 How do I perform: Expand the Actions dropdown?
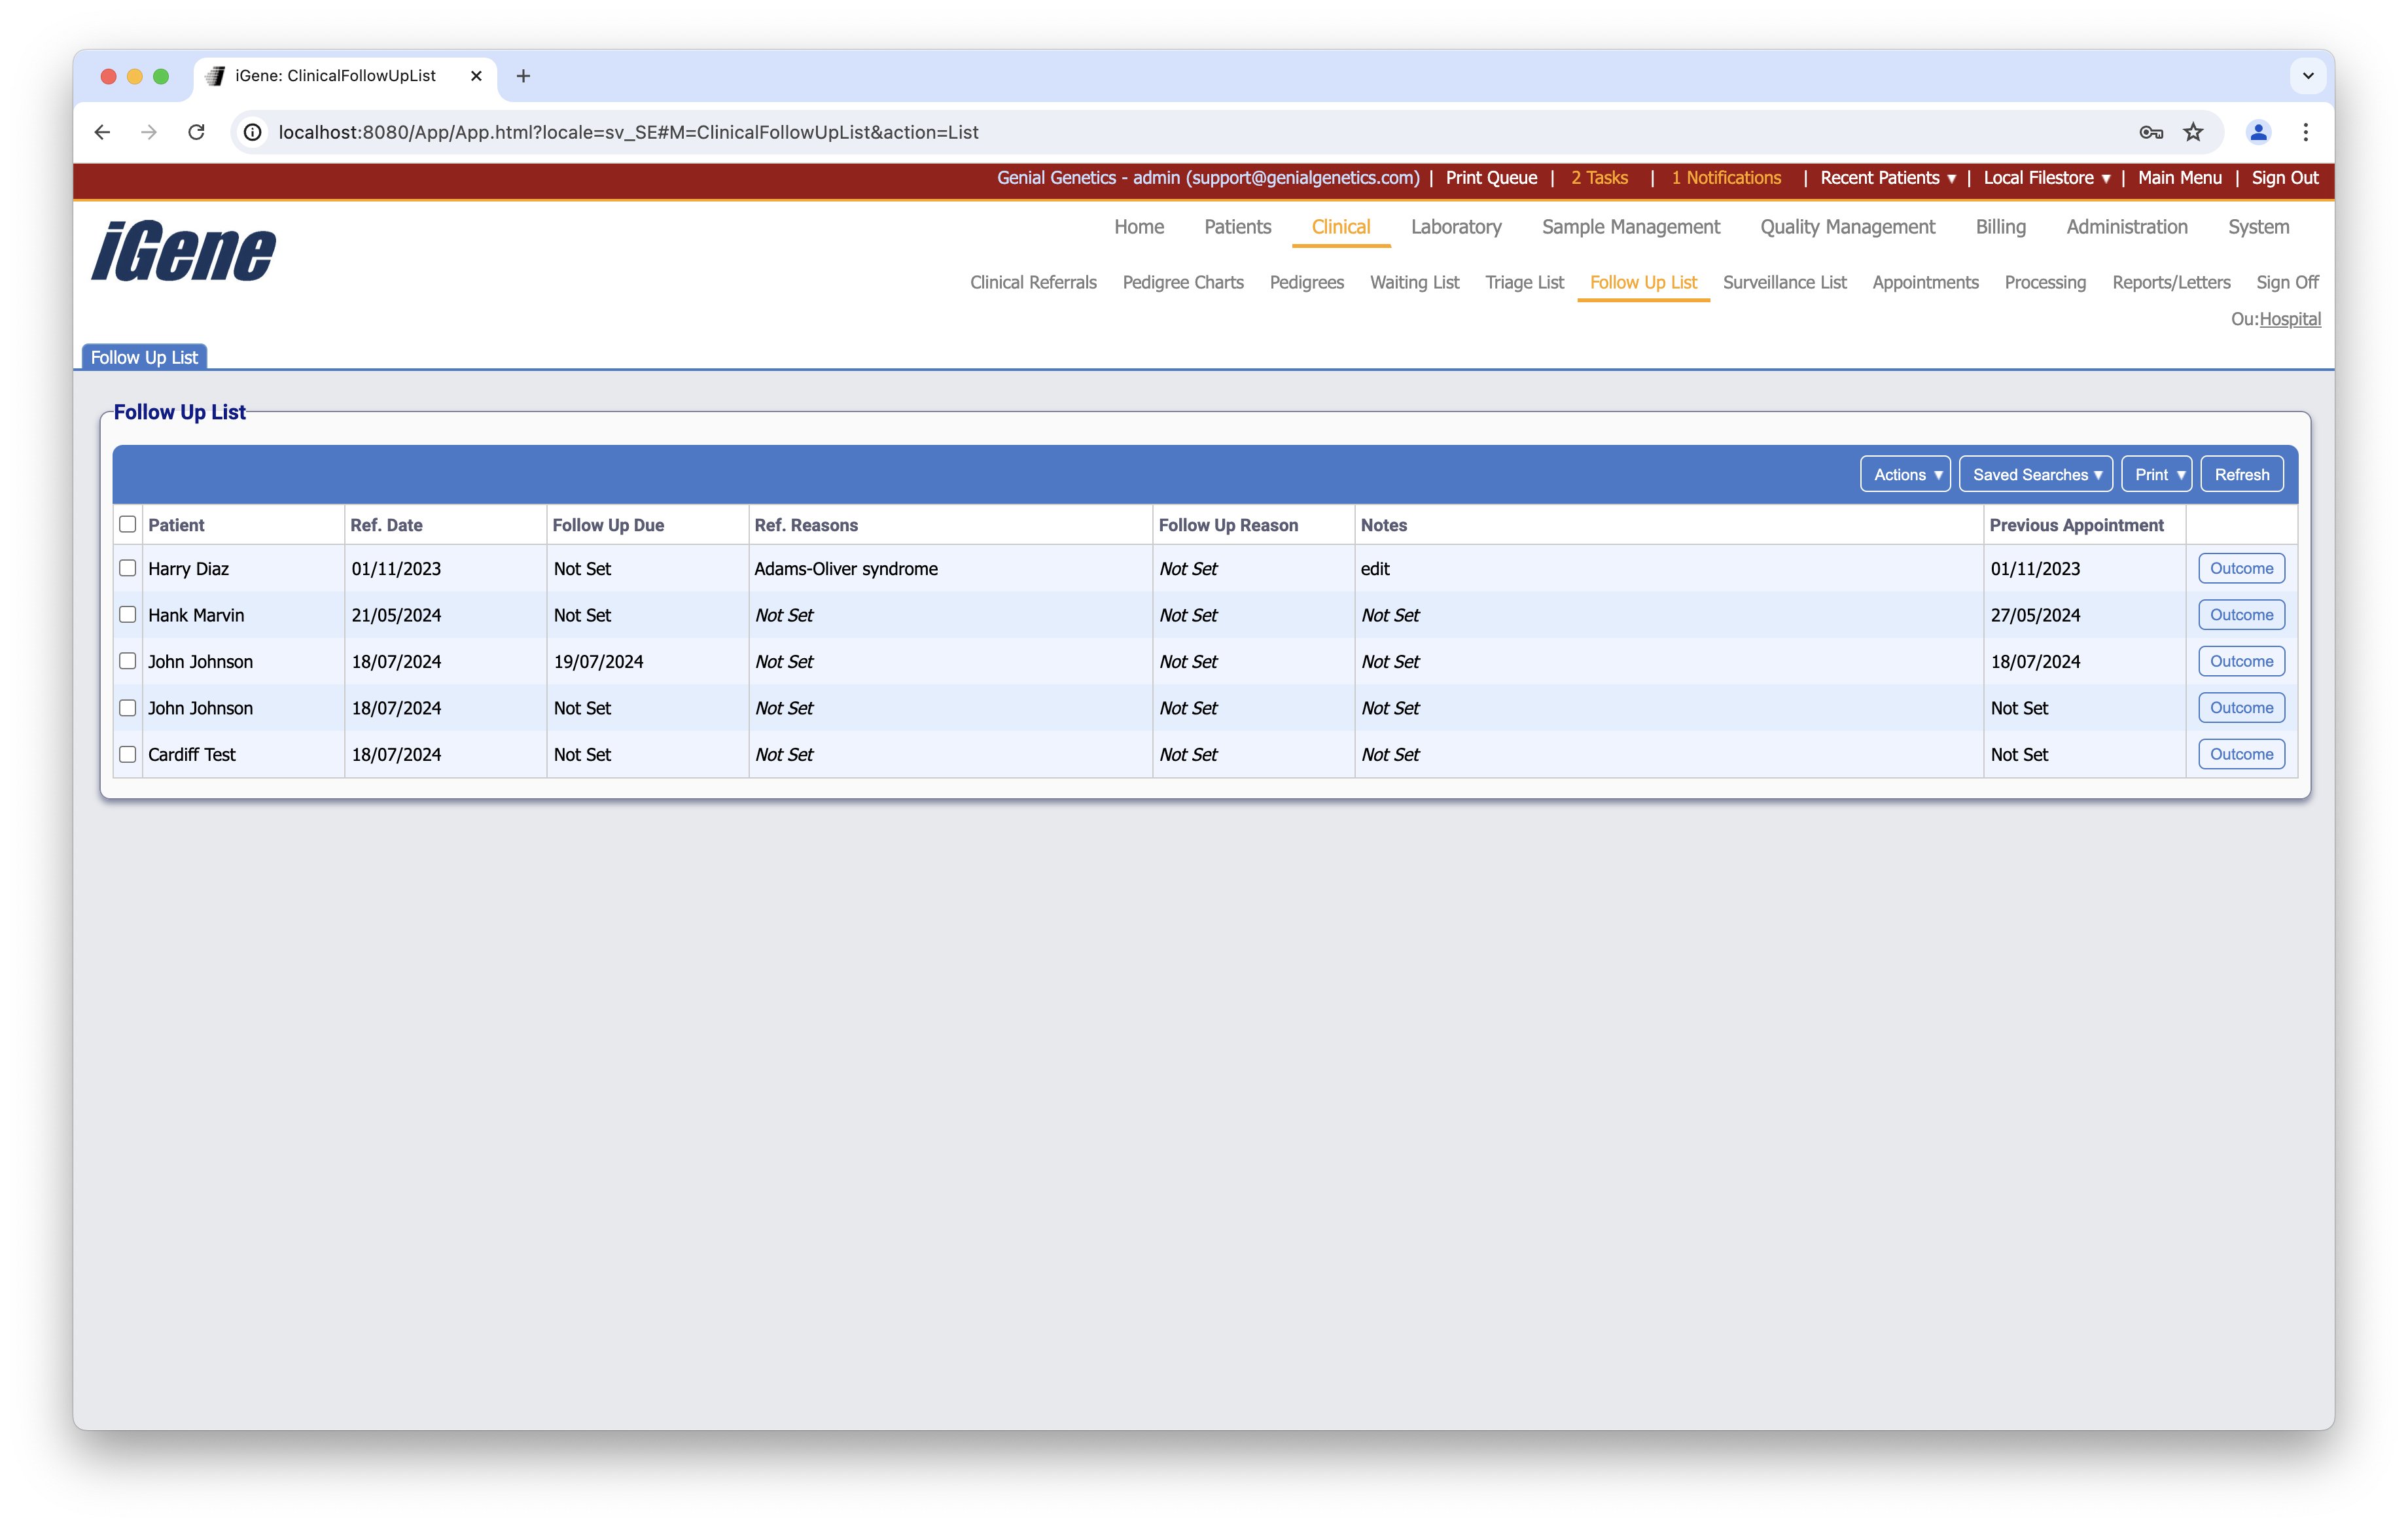point(1905,474)
